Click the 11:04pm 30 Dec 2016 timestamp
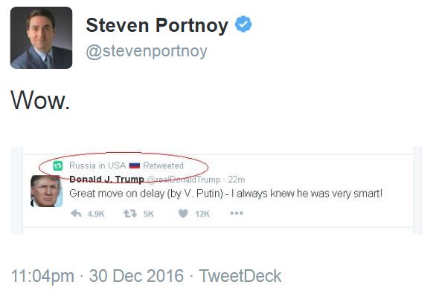 (97, 276)
